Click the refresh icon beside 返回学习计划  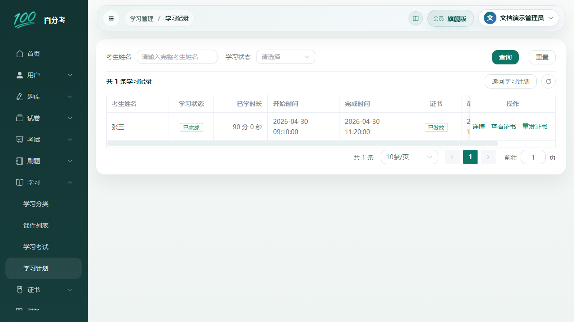[548, 81]
